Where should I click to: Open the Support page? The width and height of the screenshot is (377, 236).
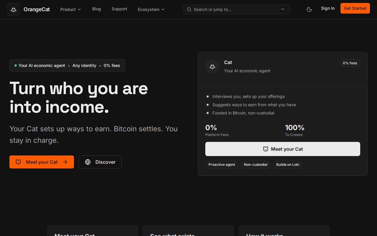(x=119, y=9)
